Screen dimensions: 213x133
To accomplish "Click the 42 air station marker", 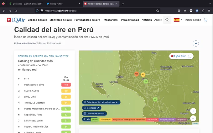I will (x=155, y=99).
